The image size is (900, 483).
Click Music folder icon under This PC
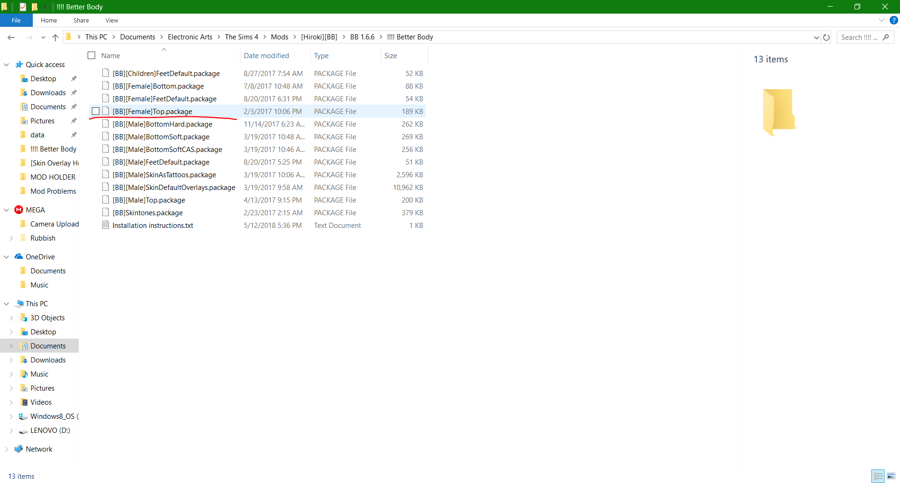(24, 374)
